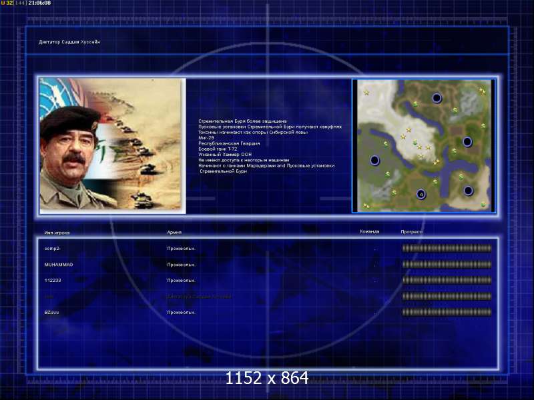Select the blue start marker on minimap's west side
534x400 pixels.
(374, 160)
